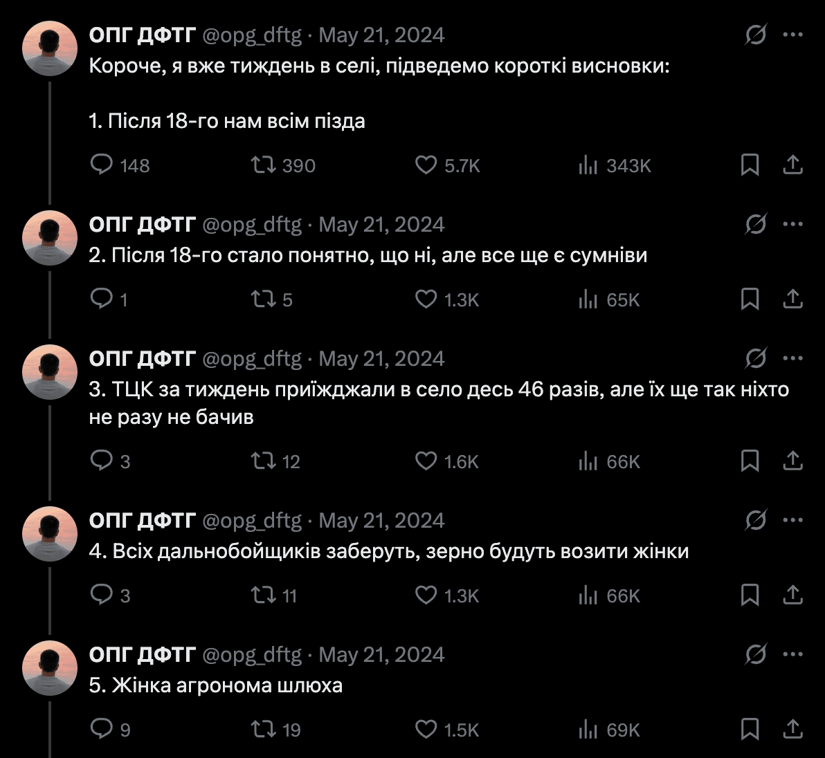The height and width of the screenshot is (758, 825).
Task: Click the reply icon on the tweet about дальнобойщики
Action: [101, 595]
